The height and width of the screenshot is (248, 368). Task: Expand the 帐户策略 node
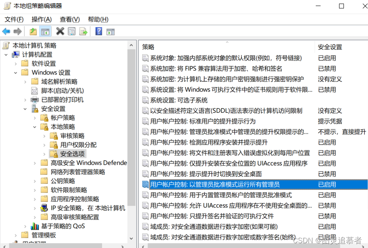click(x=35, y=118)
